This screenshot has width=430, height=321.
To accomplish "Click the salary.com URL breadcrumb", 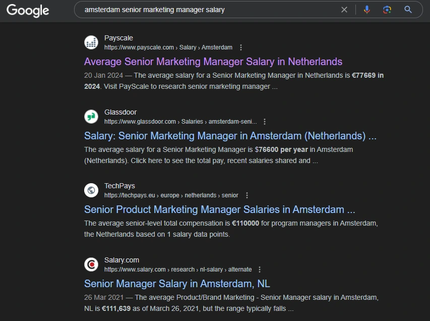I will click(178, 270).
